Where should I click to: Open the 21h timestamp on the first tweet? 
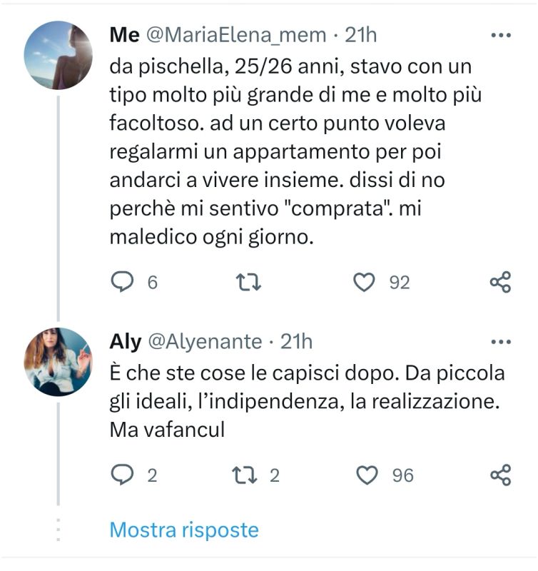(x=361, y=35)
